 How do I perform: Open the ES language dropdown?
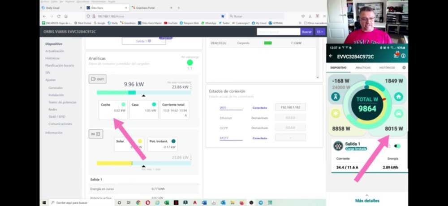point(320,32)
